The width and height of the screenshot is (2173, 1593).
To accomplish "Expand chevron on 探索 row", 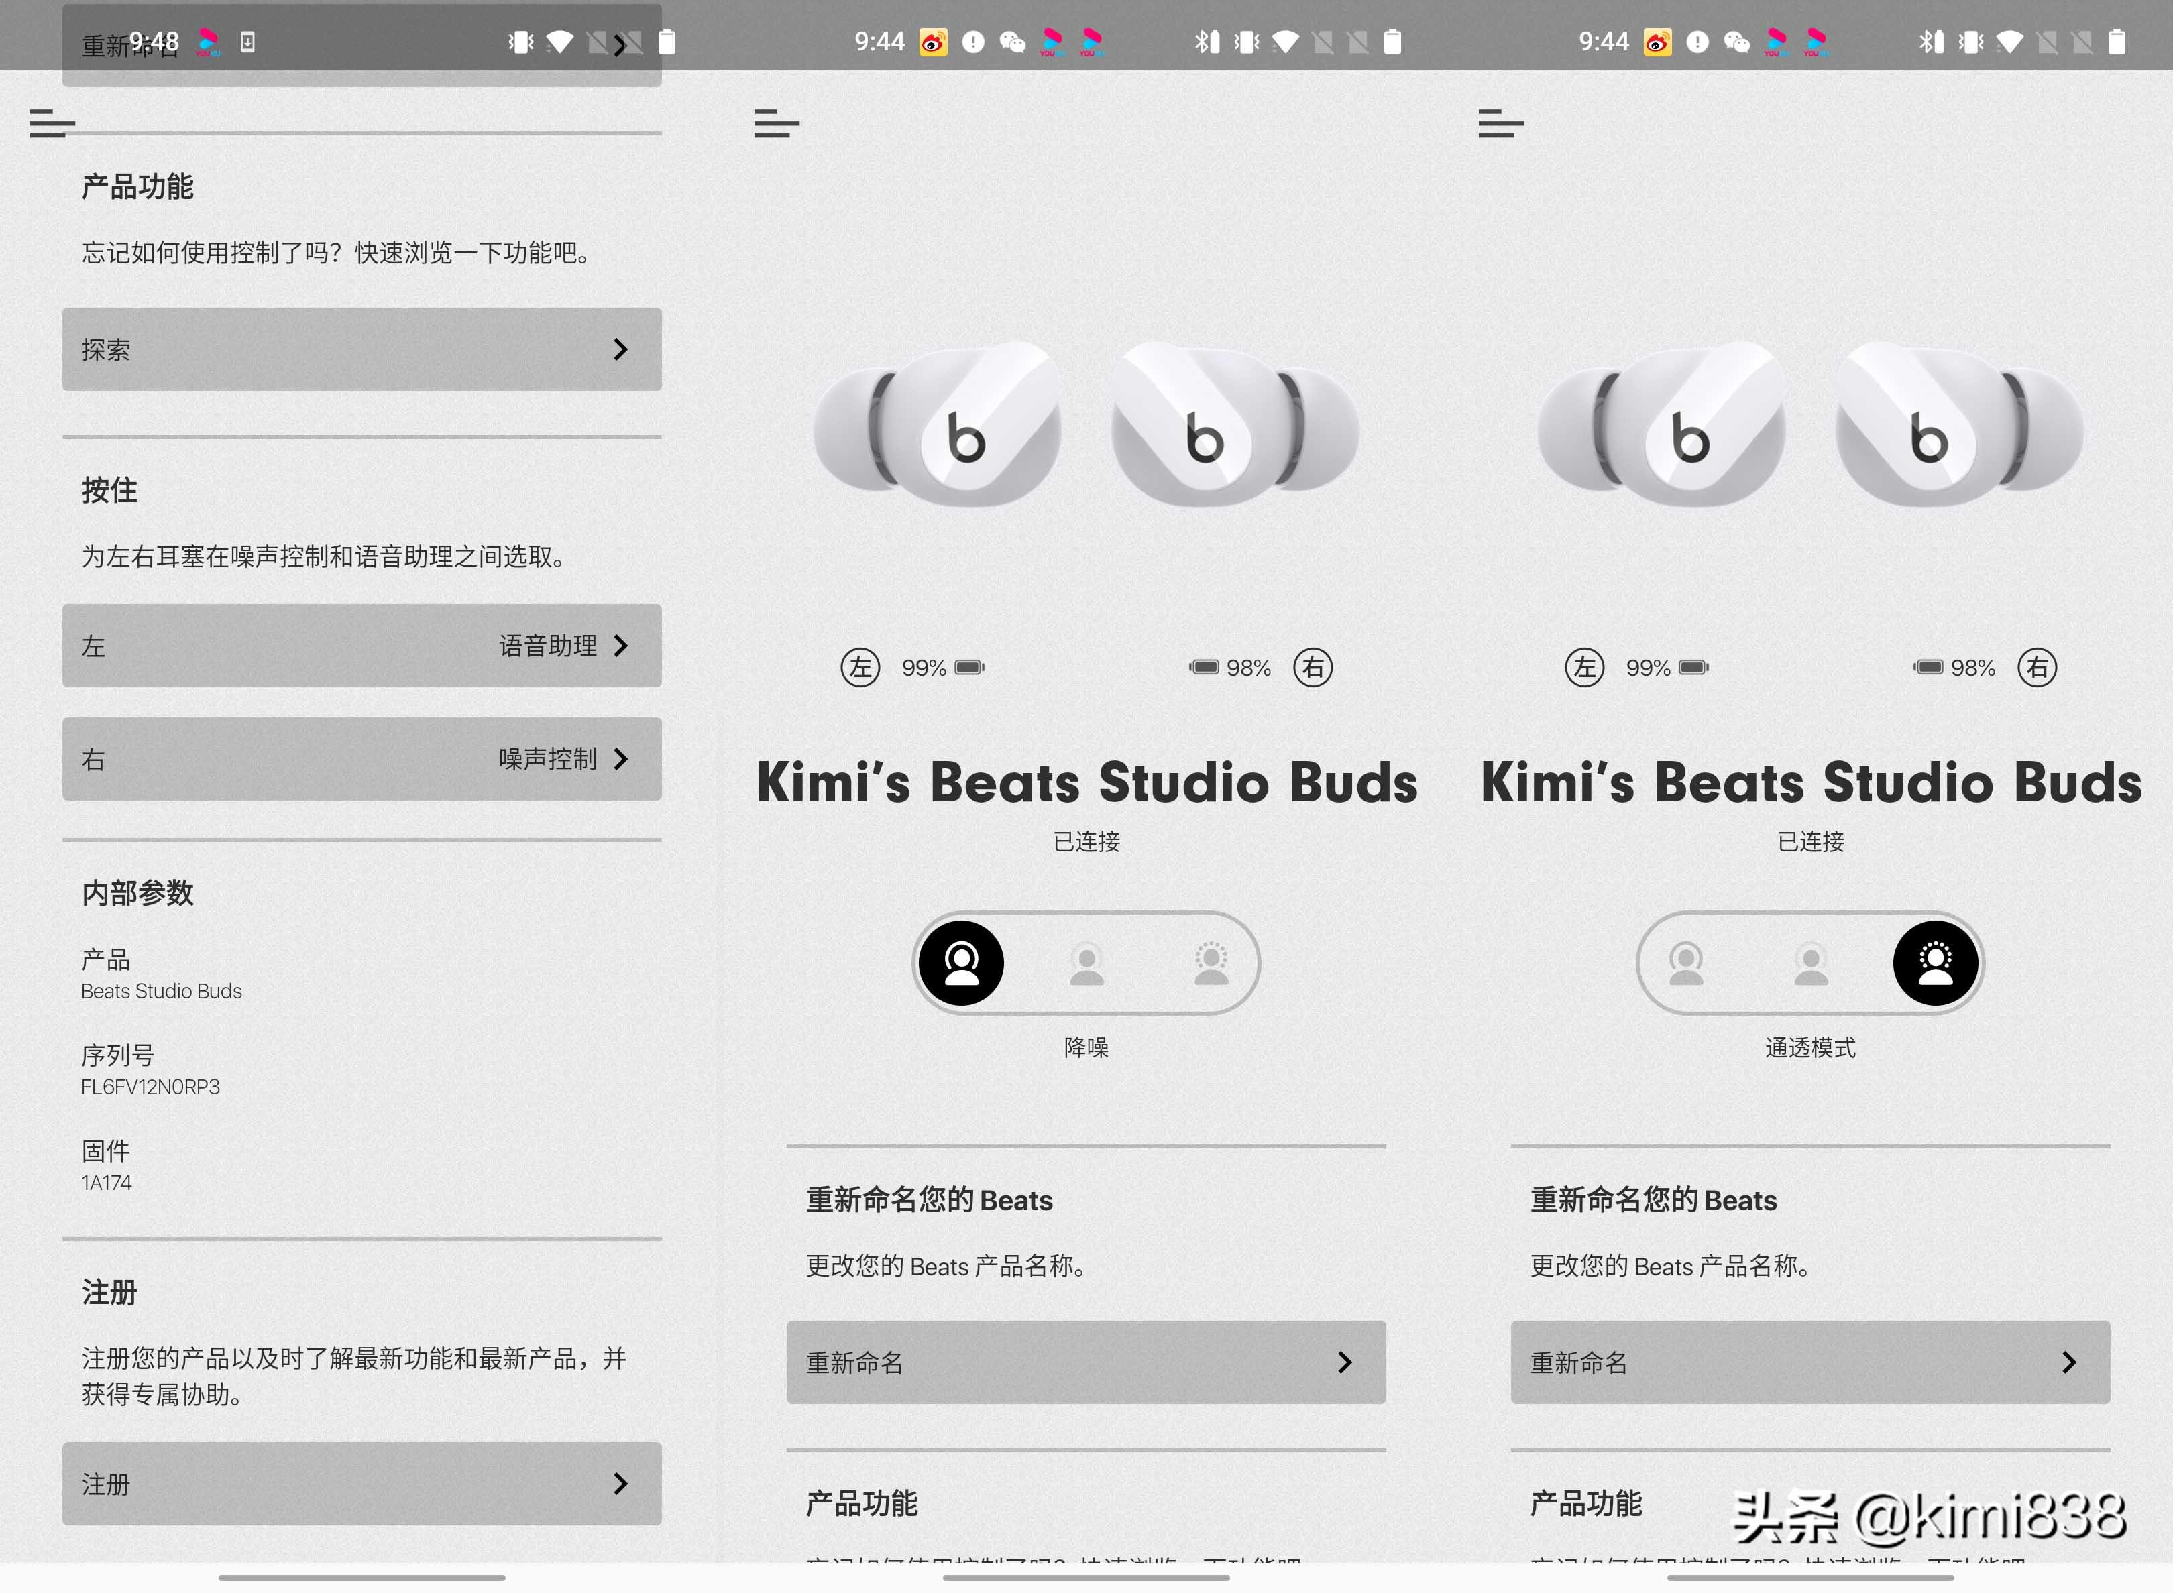I will [621, 349].
